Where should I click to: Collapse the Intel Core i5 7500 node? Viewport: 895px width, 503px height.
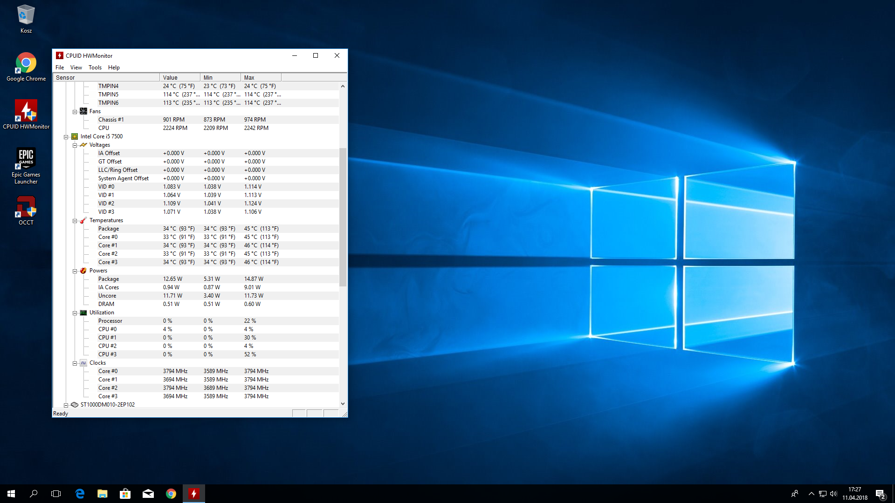tap(66, 137)
